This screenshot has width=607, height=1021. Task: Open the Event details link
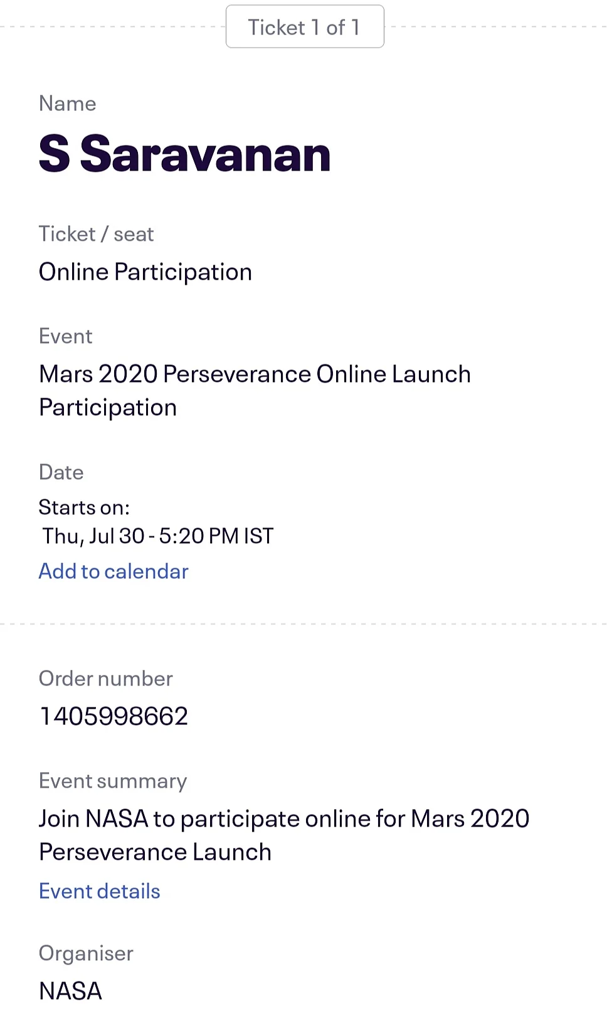pyautogui.click(x=100, y=891)
